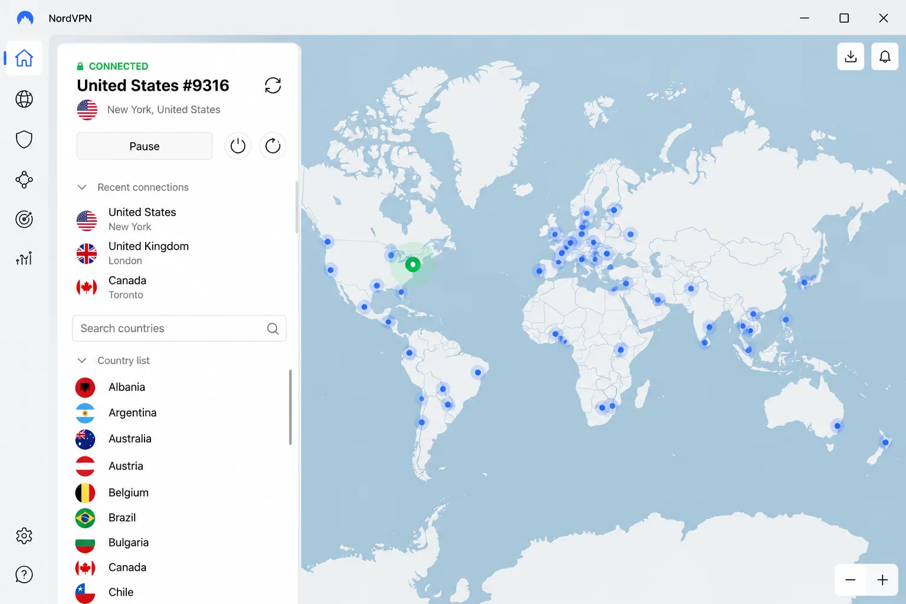Viewport: 906px width, 604px height.
Task: Click the country list scrollbar
Action: coord(290,407)
